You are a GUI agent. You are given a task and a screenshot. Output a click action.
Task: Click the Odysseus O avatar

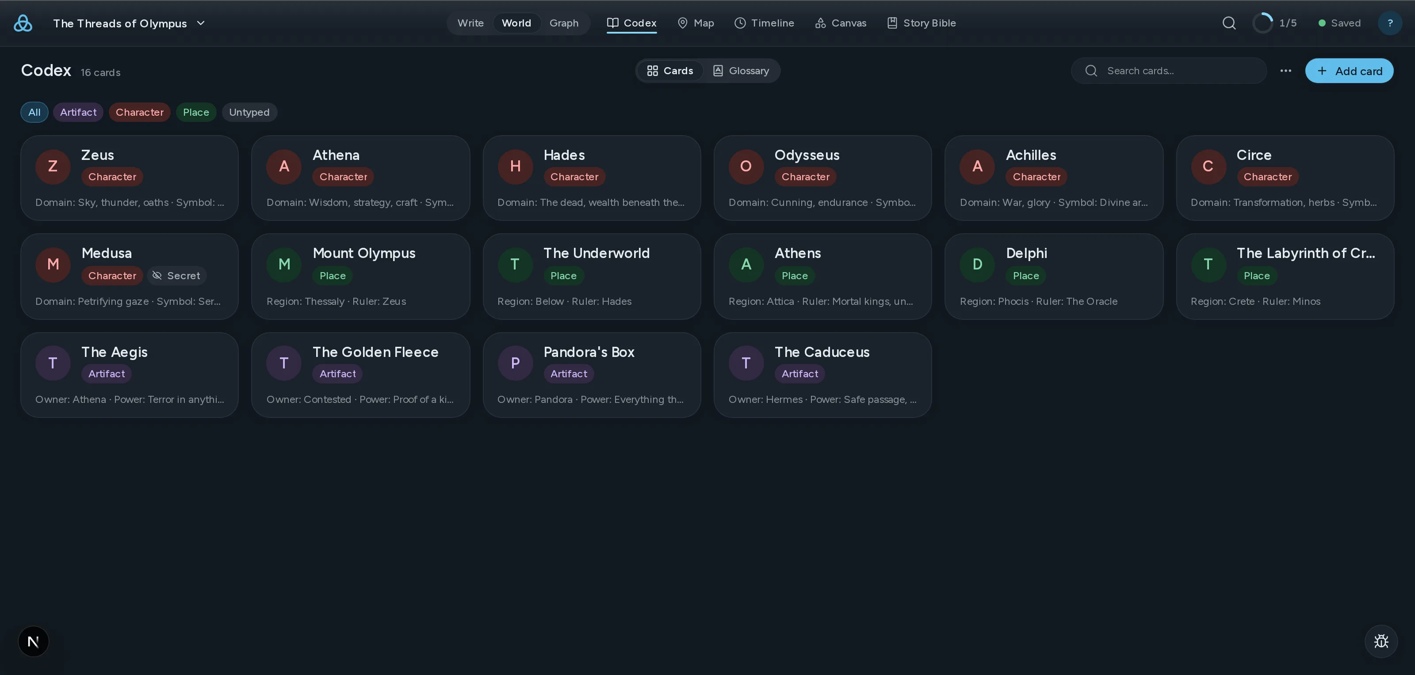(746, 166)
